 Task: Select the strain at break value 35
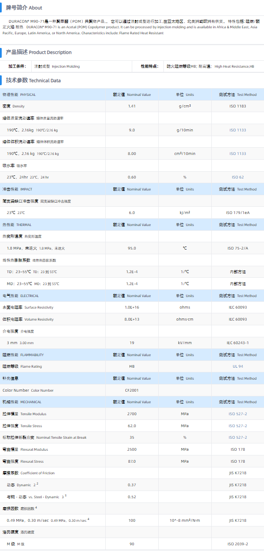click(132, 437)
